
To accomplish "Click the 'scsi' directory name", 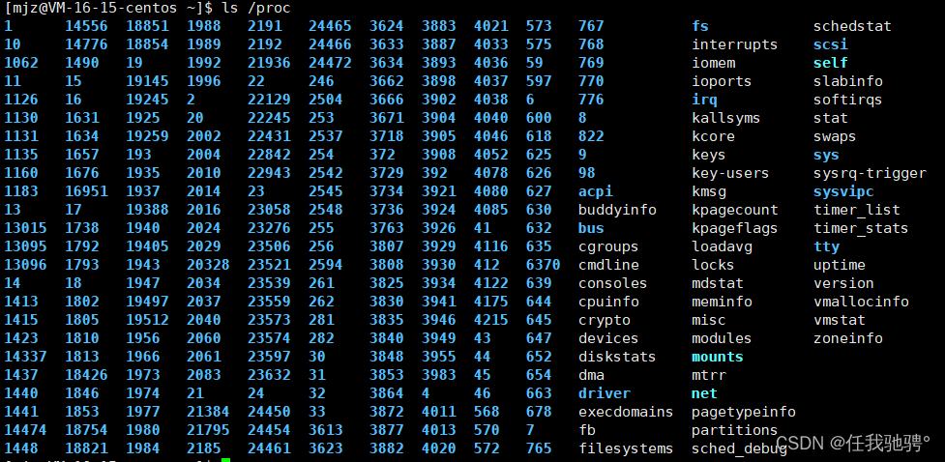I will (831, 44).
